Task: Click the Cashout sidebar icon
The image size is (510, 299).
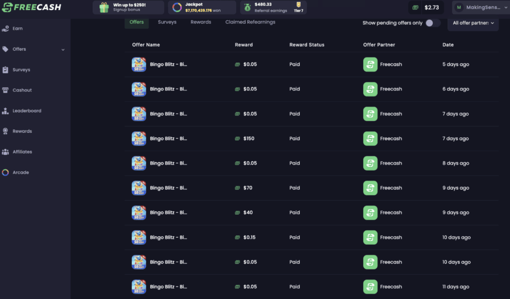Action: coord(6,90)
